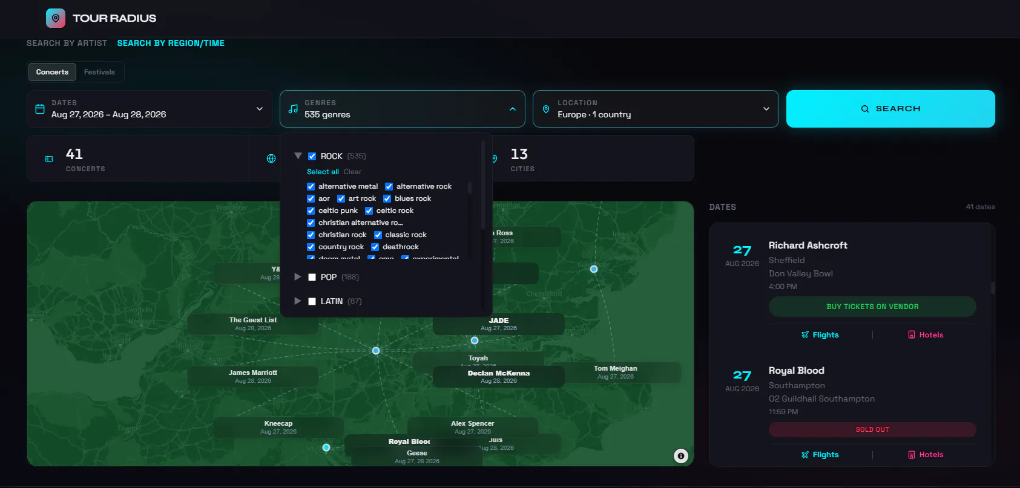The height and width of the screenshot is (488, 1020).
Task: Uncheck the deathrock genre
Action: [375, 247]
